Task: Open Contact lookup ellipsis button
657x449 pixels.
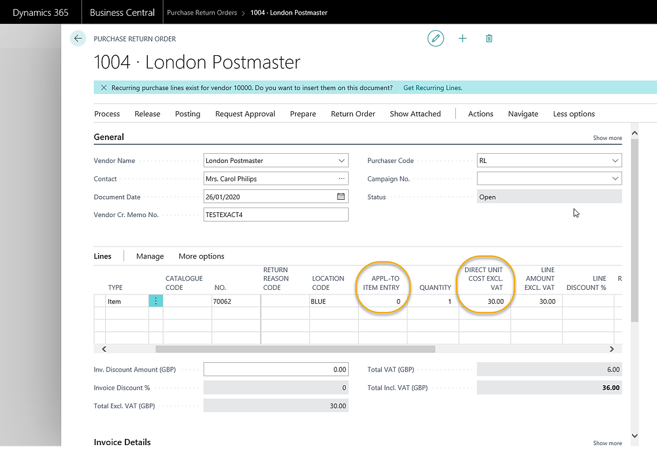Action: tap(342, 179)
